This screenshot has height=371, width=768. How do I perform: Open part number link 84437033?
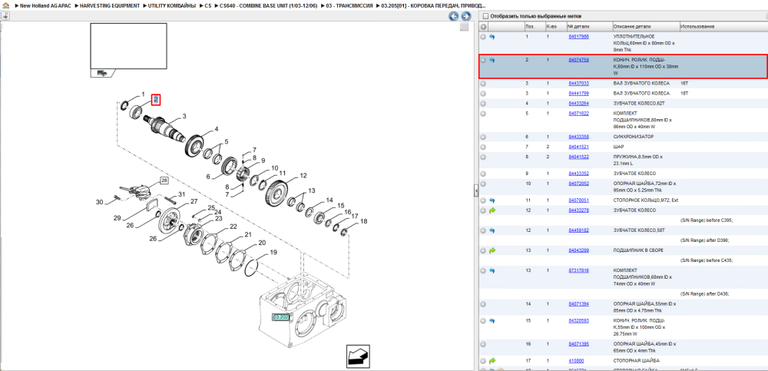click(x=578, y=84)
